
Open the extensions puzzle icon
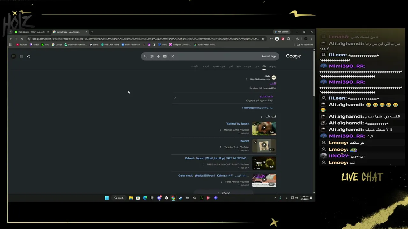point(288,39)
